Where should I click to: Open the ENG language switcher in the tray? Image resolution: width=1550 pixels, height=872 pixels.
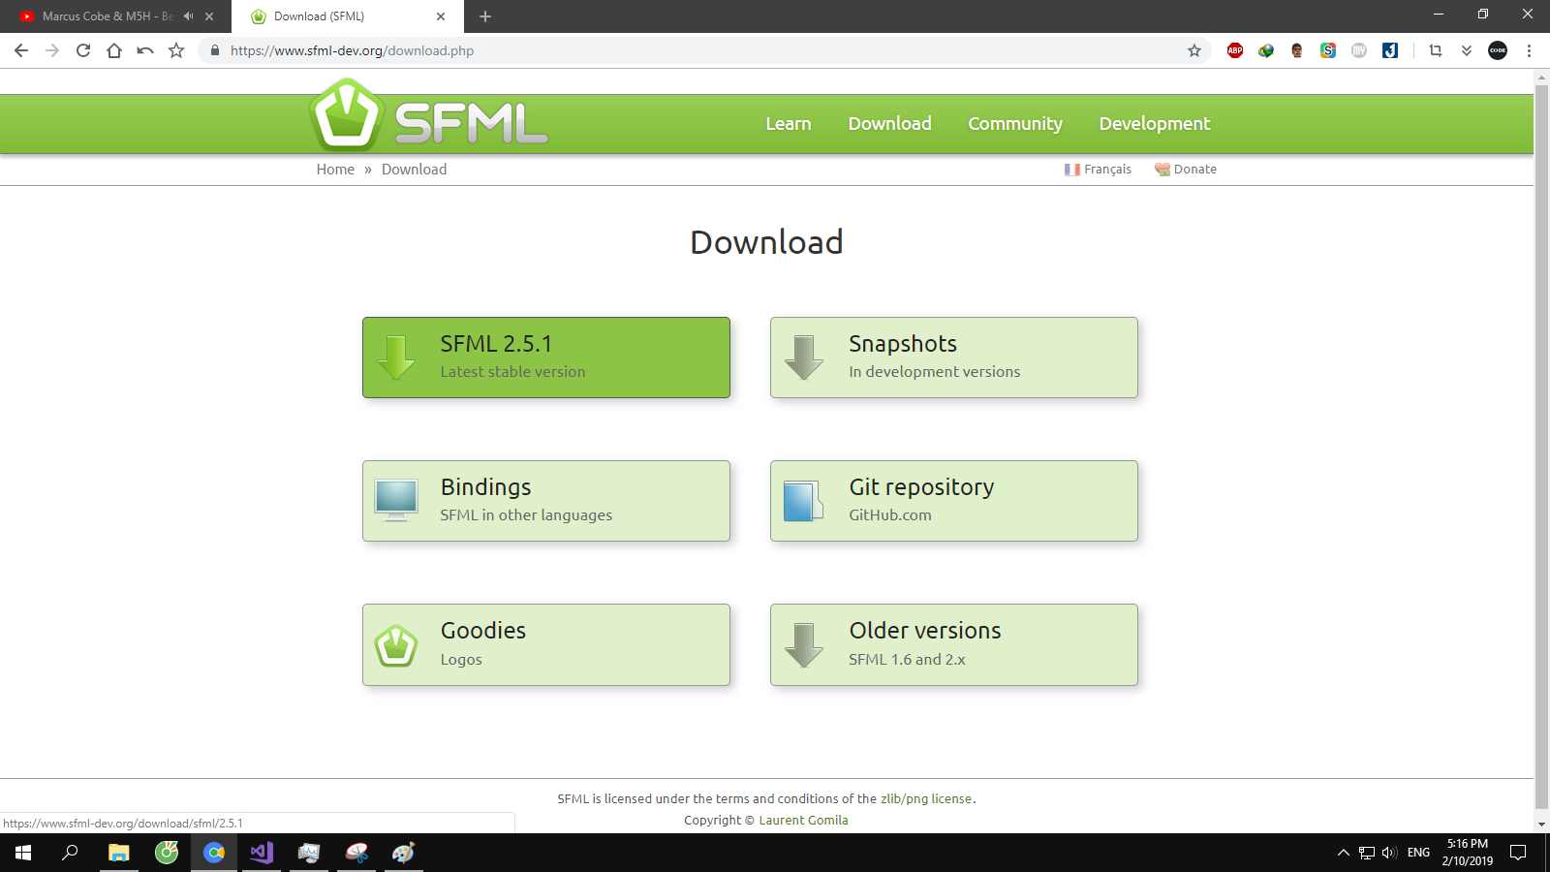[x=1418, y=853]
